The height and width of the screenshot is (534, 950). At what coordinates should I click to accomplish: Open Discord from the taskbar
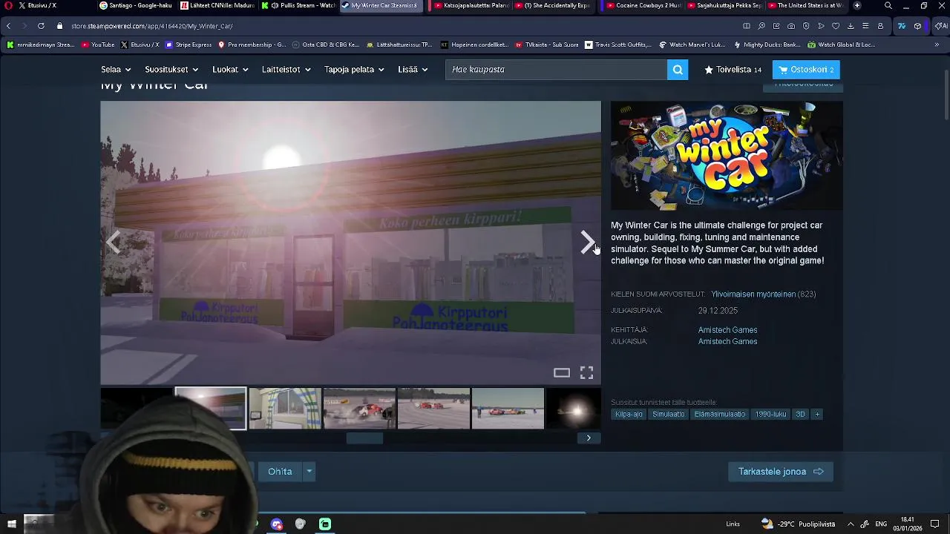tap(277, 524)
